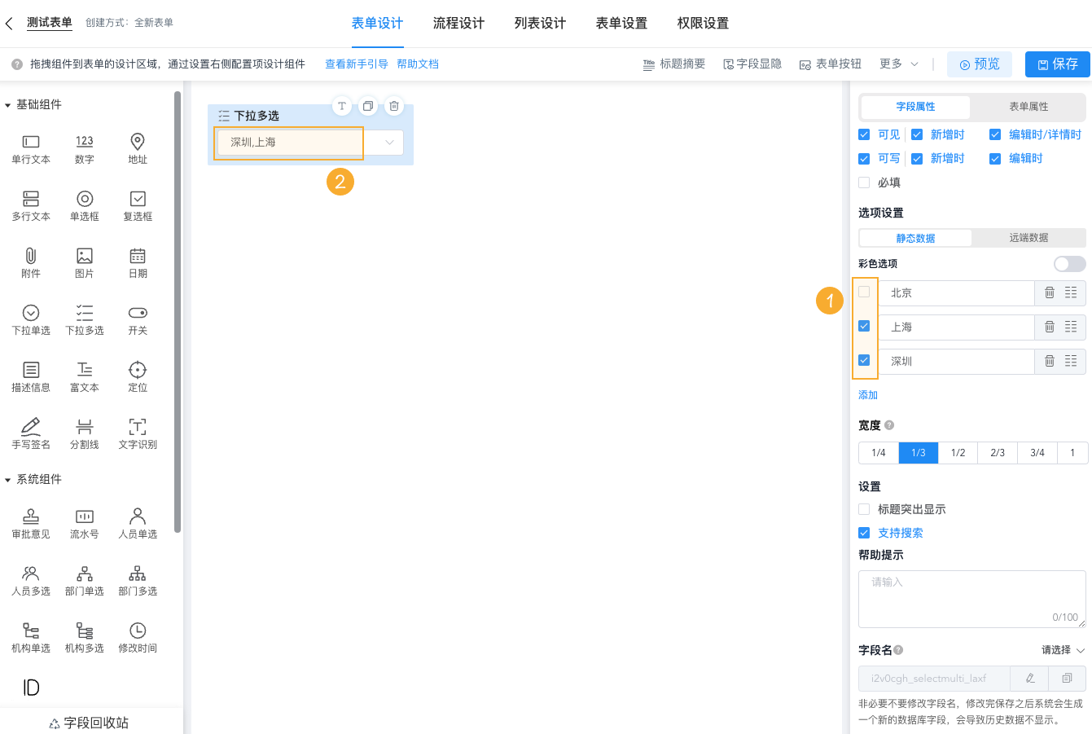Duplicate the 下拉多选 field via copy icon
The image size is (1092, 734).
pyautogui.click(x=367, y=105)
